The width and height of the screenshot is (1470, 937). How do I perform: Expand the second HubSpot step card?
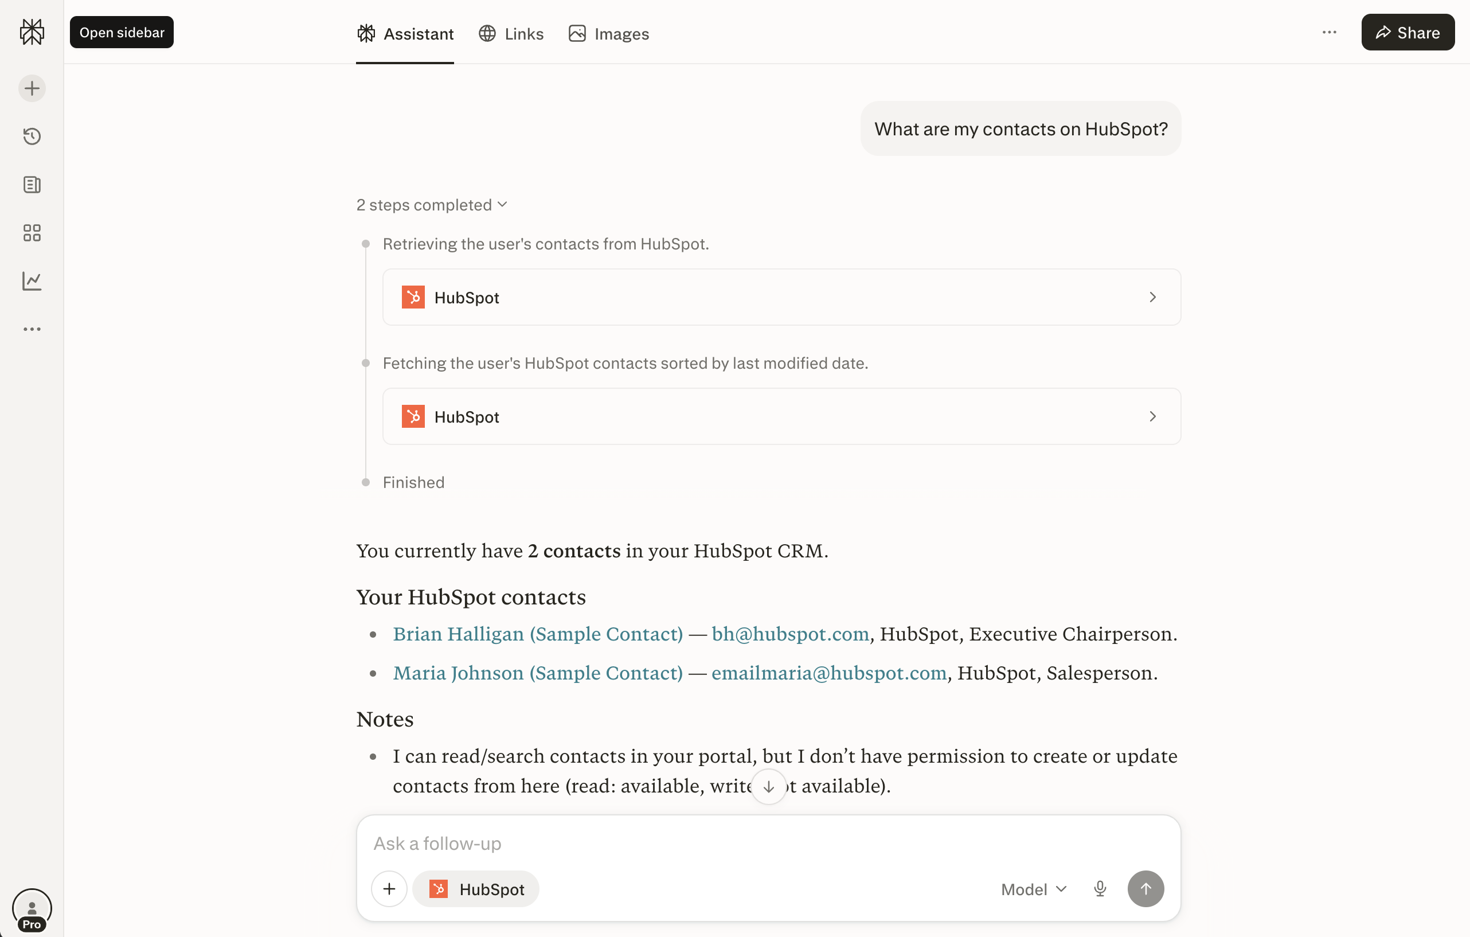(x=781, y=416)
